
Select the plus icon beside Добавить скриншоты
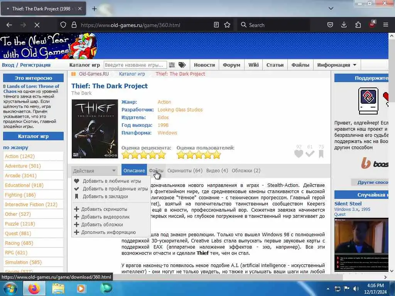77,209
